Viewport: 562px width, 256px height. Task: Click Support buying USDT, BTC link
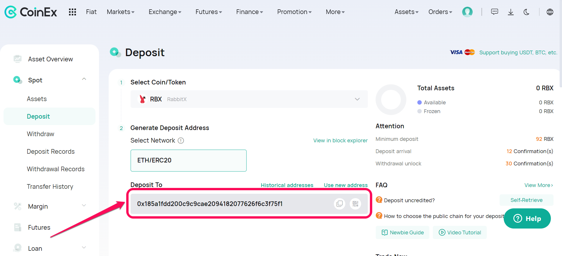pyautogui.click(x=518, y=52)
